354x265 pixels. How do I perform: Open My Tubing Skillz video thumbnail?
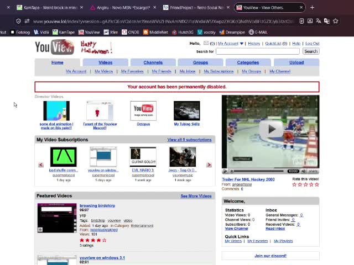coord(187,110)
